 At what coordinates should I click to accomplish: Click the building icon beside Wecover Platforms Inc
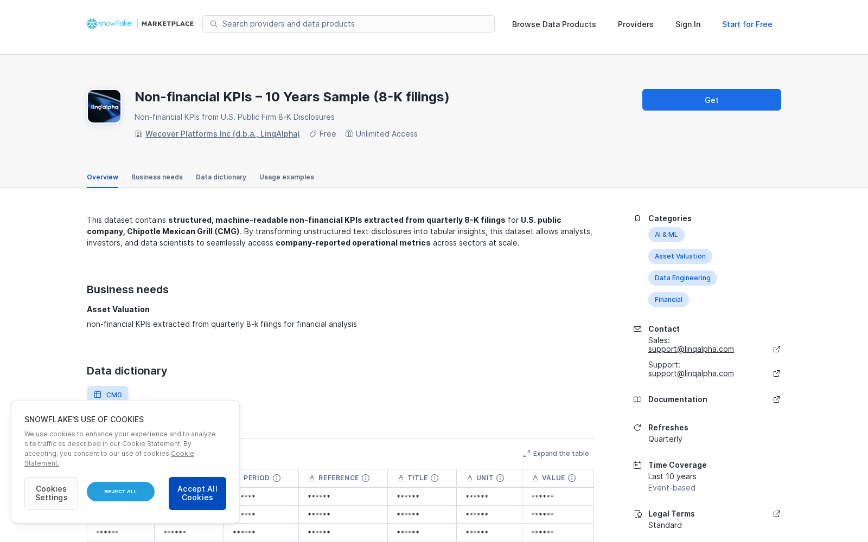pyautogui.click(x=139, y=134)
